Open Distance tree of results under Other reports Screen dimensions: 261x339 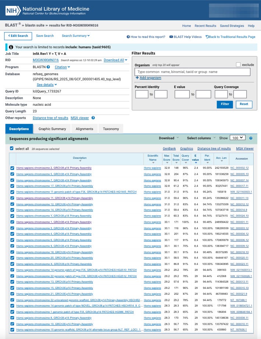pos(50,118)
